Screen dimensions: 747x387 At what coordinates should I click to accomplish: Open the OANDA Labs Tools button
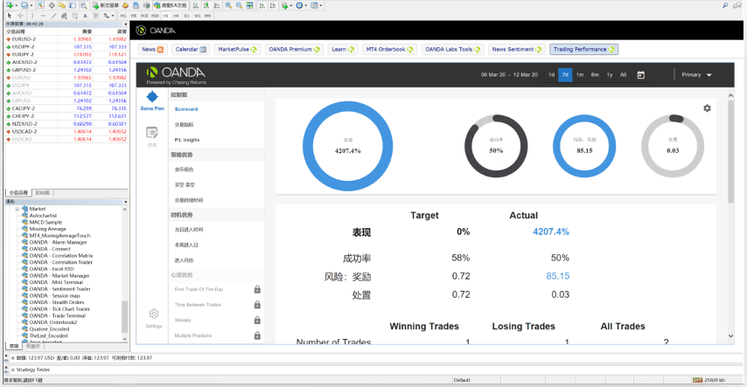tap(452, 50)
